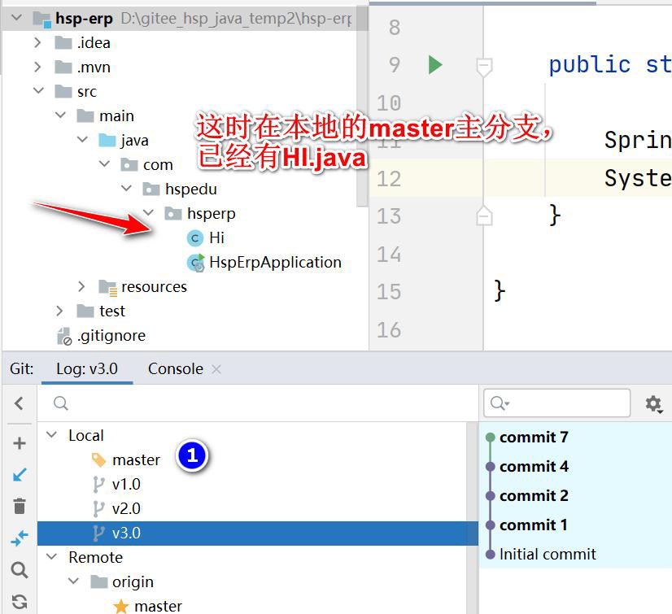Hide the branches panel with left chevron
This screenshot has width=672, height=614.
pyautogui.click(x=20, y=403)
